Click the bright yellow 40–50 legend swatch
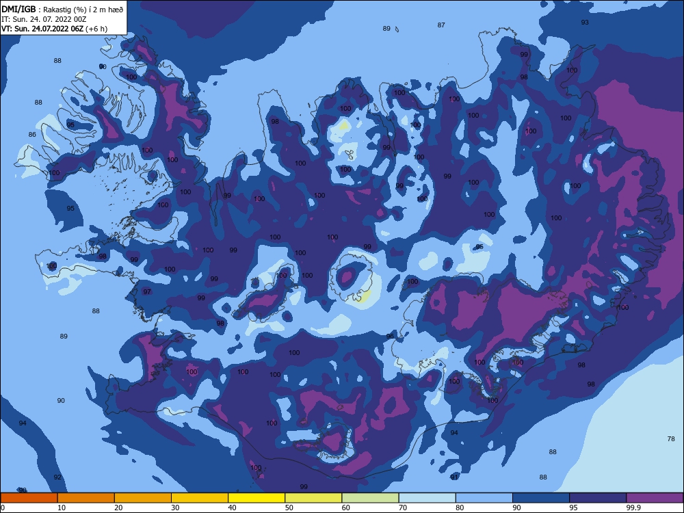Image resolution: width=684 pixels, height=513 pixels. tap(256, 498)
